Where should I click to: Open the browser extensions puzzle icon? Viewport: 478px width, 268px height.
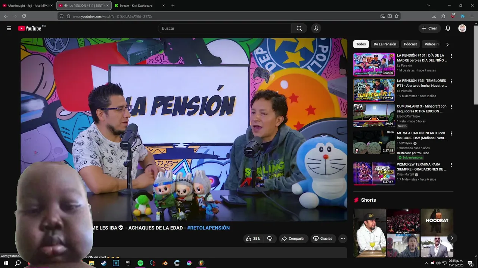click(x=443, y=16)
